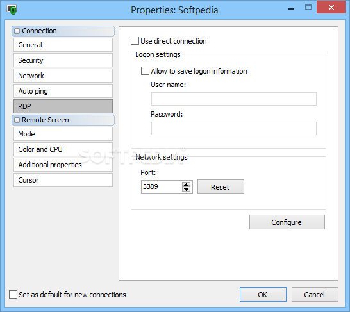The height and width of the screenshot is (312, 350).
Task: Select the Network category
Action: [x=63, y=76]
